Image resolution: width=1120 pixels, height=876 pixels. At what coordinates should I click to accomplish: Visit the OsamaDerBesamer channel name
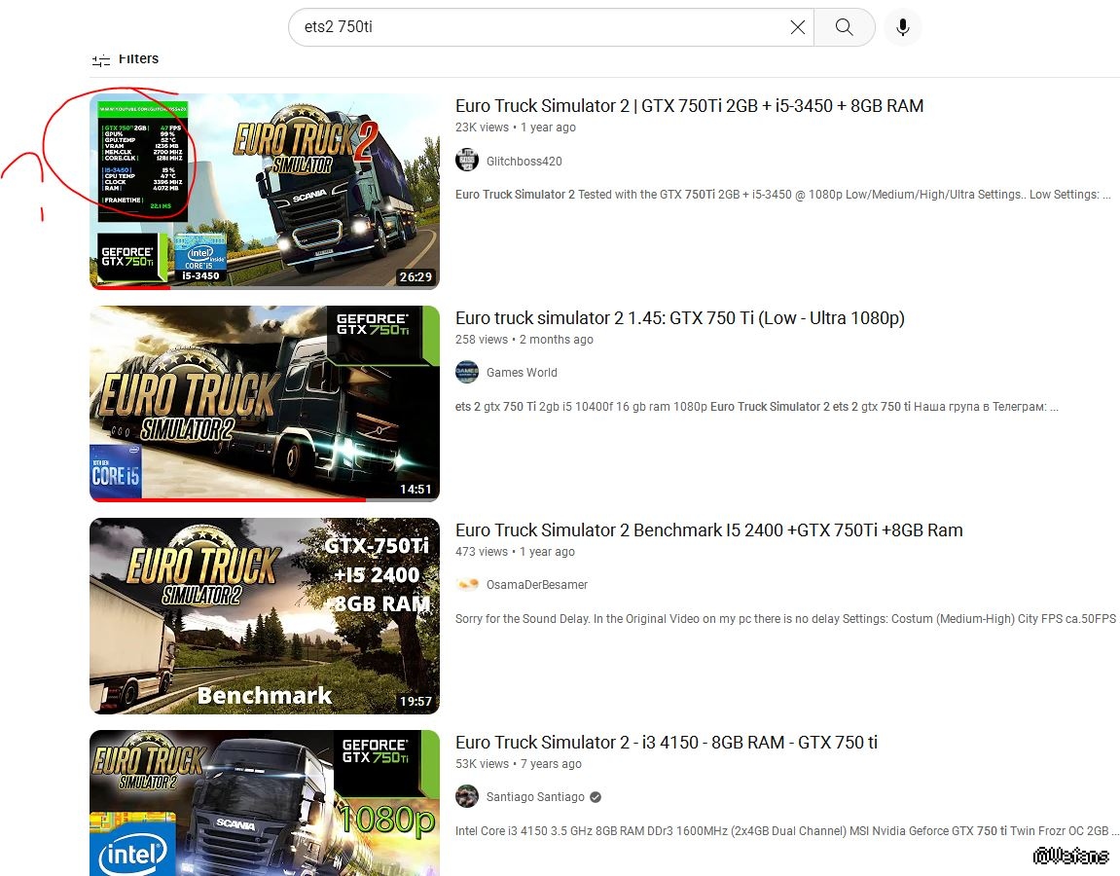[x=537, y=584]
